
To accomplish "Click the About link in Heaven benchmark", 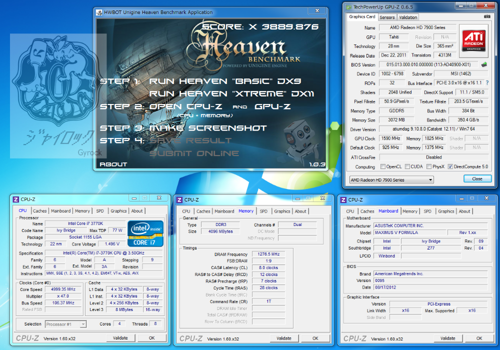I will pos(113,164).
